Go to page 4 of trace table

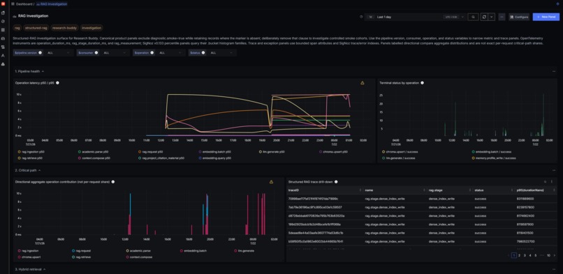pyautogui.click(x=530, y=255)
